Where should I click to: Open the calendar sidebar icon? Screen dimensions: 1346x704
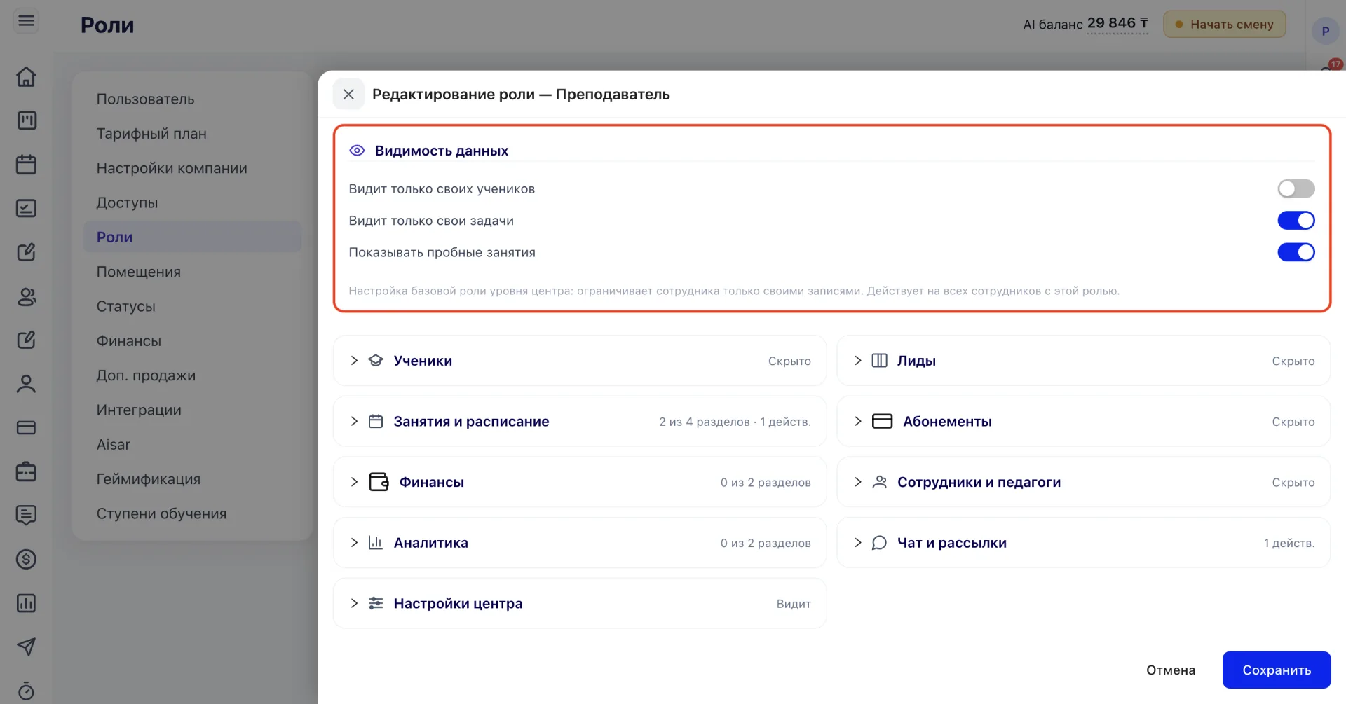26,165
